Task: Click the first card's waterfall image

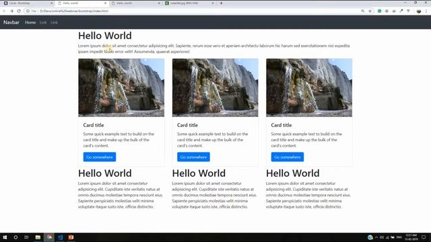Action: click(x=121, y=87)
